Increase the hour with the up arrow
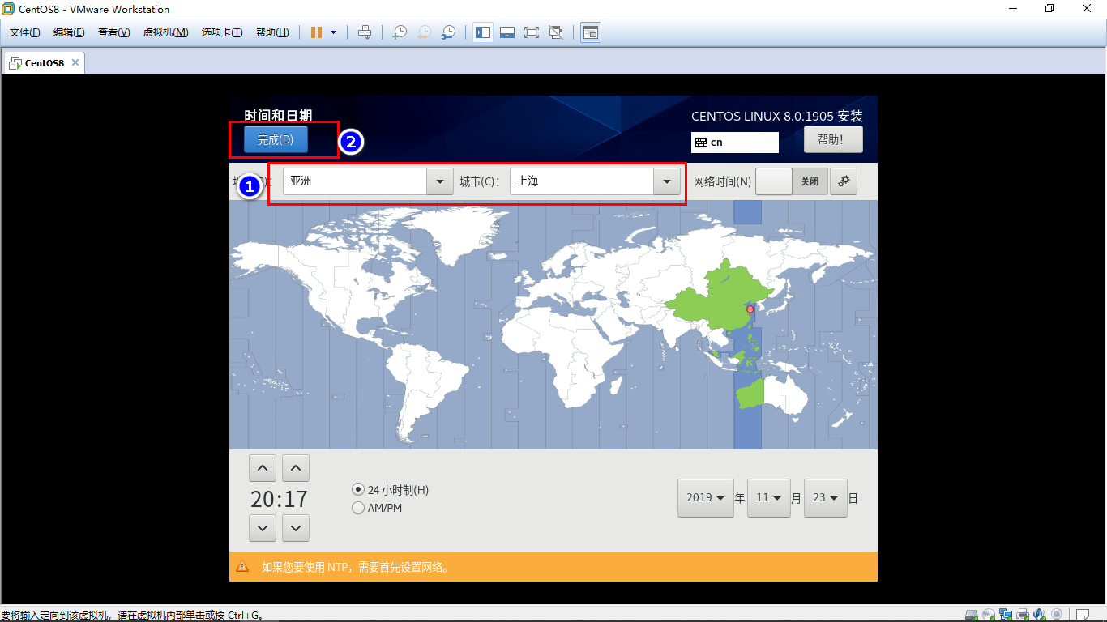 263,468
